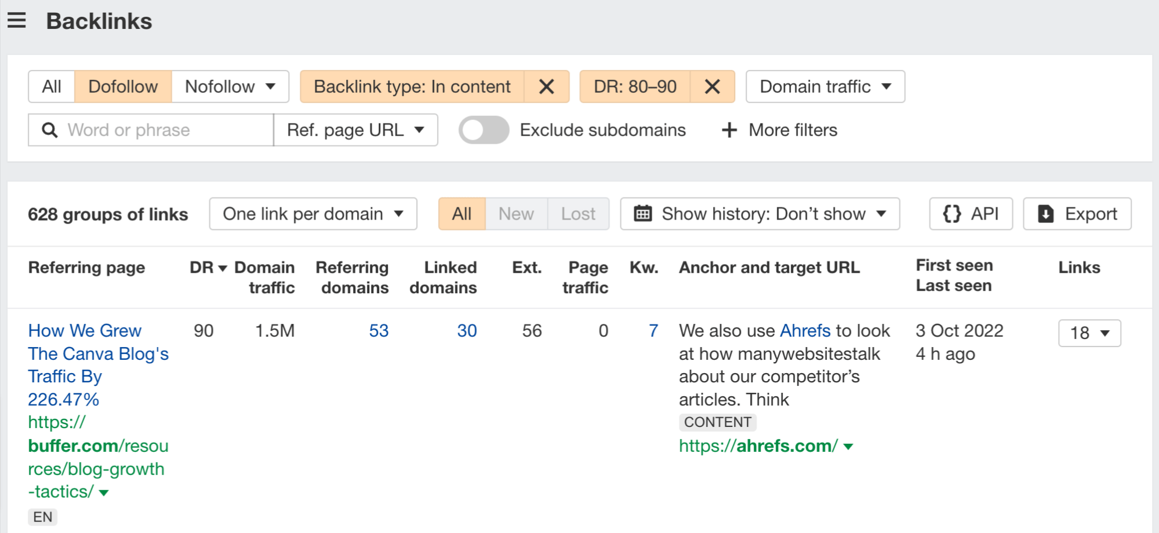
Task: Open the Domain traffic dropdown
Action: (824, 87)
